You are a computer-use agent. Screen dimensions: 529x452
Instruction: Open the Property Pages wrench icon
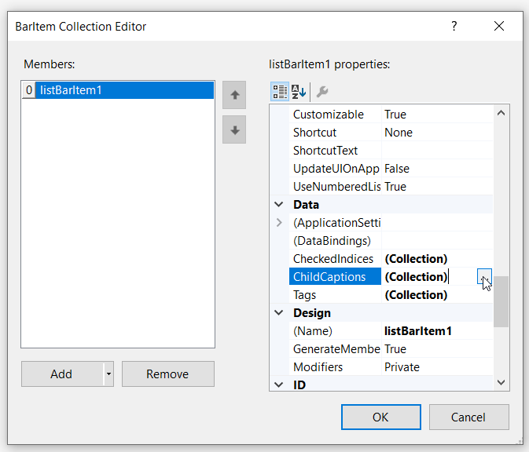tap(321, 92)
